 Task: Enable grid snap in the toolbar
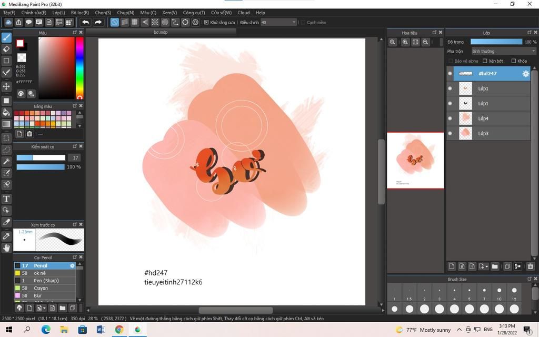[135, 22]
